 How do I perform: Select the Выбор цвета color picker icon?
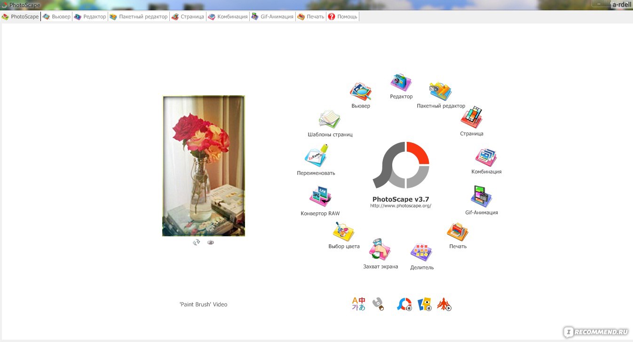pos(343,232)
